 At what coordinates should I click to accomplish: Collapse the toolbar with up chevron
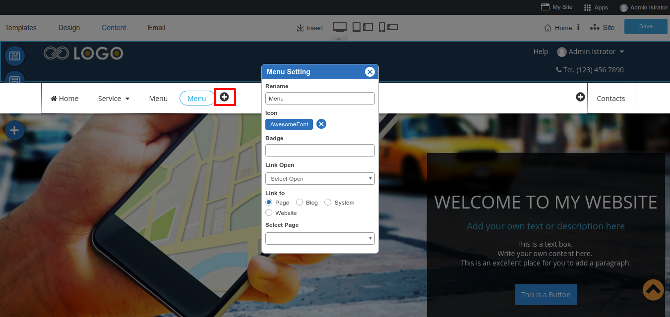click(338, 39)
